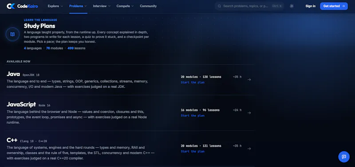The width and height of the screenshot is (355, 167).
Task: Click the '~35 h' duration for Java
Action: point(237,77)
